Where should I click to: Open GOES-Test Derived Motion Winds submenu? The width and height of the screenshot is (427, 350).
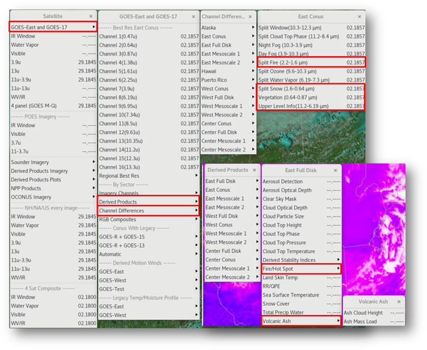pyautogui.click(x=148, y=289)
